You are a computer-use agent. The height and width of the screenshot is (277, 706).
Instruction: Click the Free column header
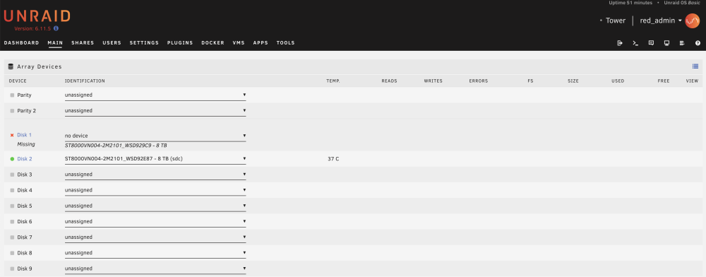(x=664, y=81)
